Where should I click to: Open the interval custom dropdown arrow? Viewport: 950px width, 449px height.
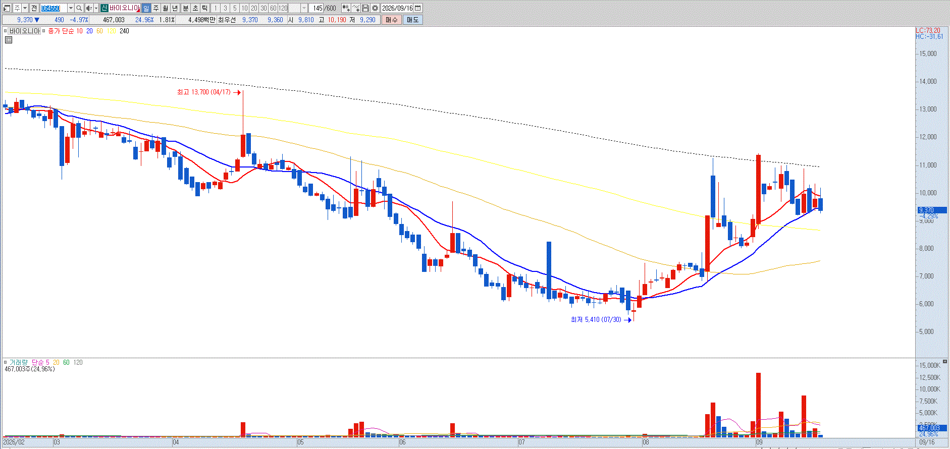coord(304,8)
